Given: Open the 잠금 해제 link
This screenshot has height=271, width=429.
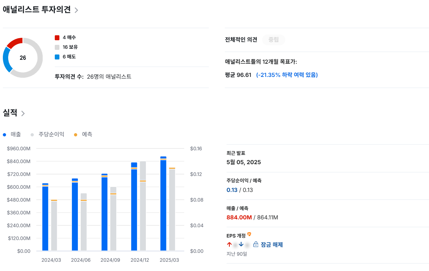Looking at the screenshot, I should [272, 245].
